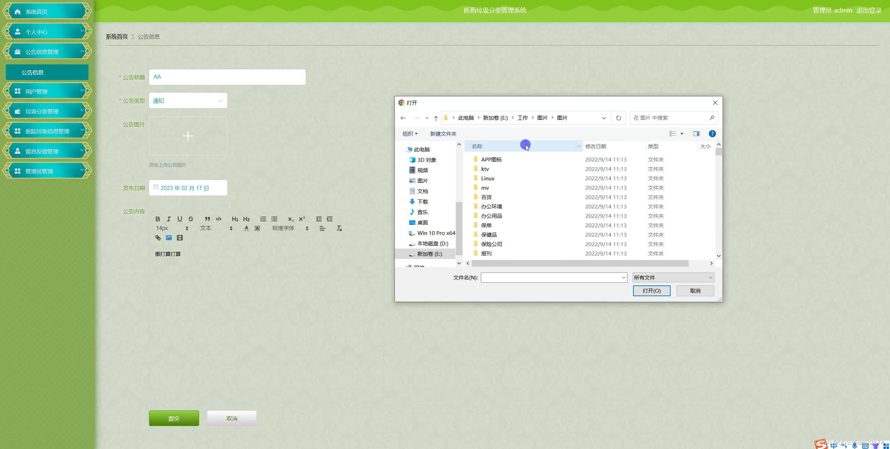Open the 文本 text style dropdown

216,228
